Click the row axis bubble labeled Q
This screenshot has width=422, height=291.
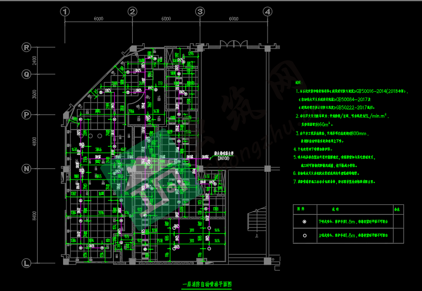click(26, 74)
